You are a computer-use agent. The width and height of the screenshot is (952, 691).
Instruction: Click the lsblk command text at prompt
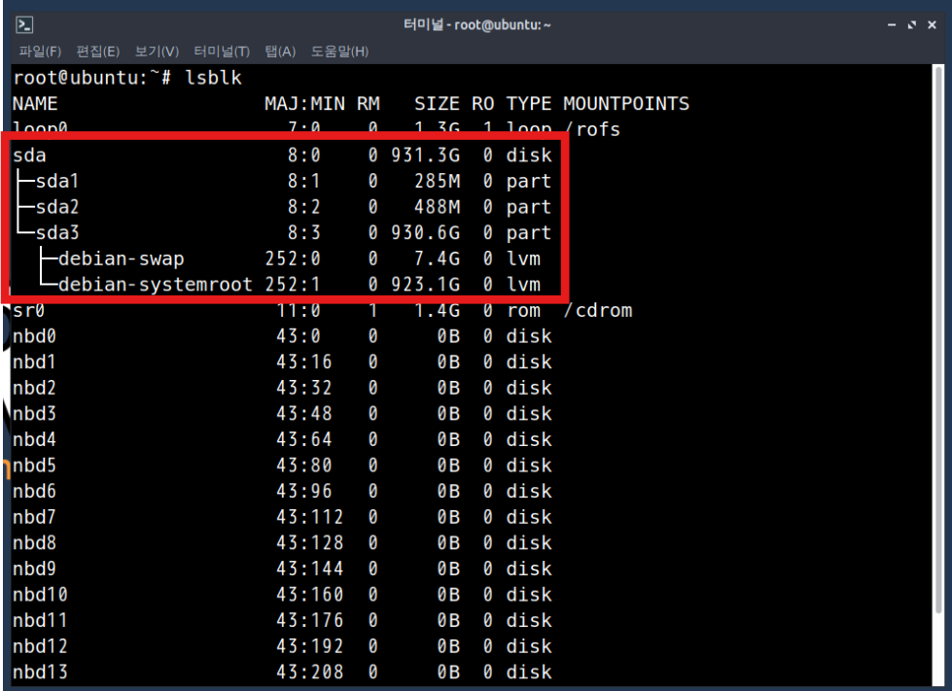[x=213, y=78]
